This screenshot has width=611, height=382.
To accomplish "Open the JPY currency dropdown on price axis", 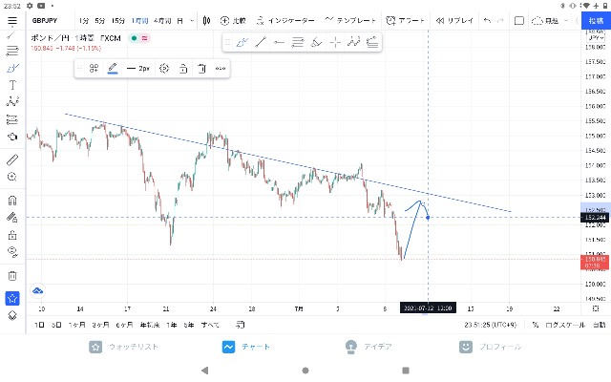I will point(596,38).
